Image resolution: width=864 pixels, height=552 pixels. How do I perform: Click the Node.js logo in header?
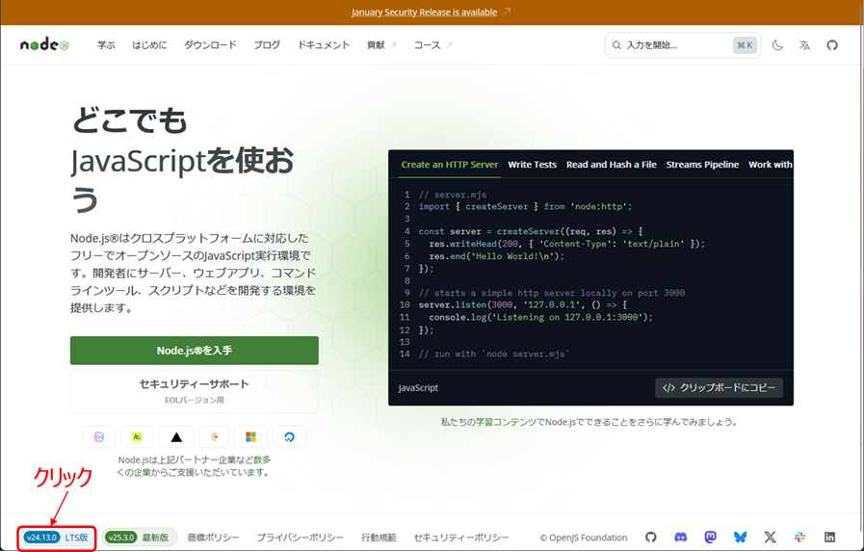(x=44, y=45)
